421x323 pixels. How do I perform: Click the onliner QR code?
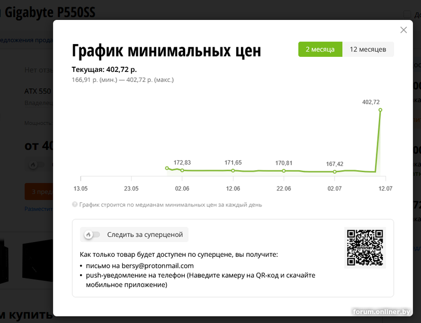pos(365,247)
